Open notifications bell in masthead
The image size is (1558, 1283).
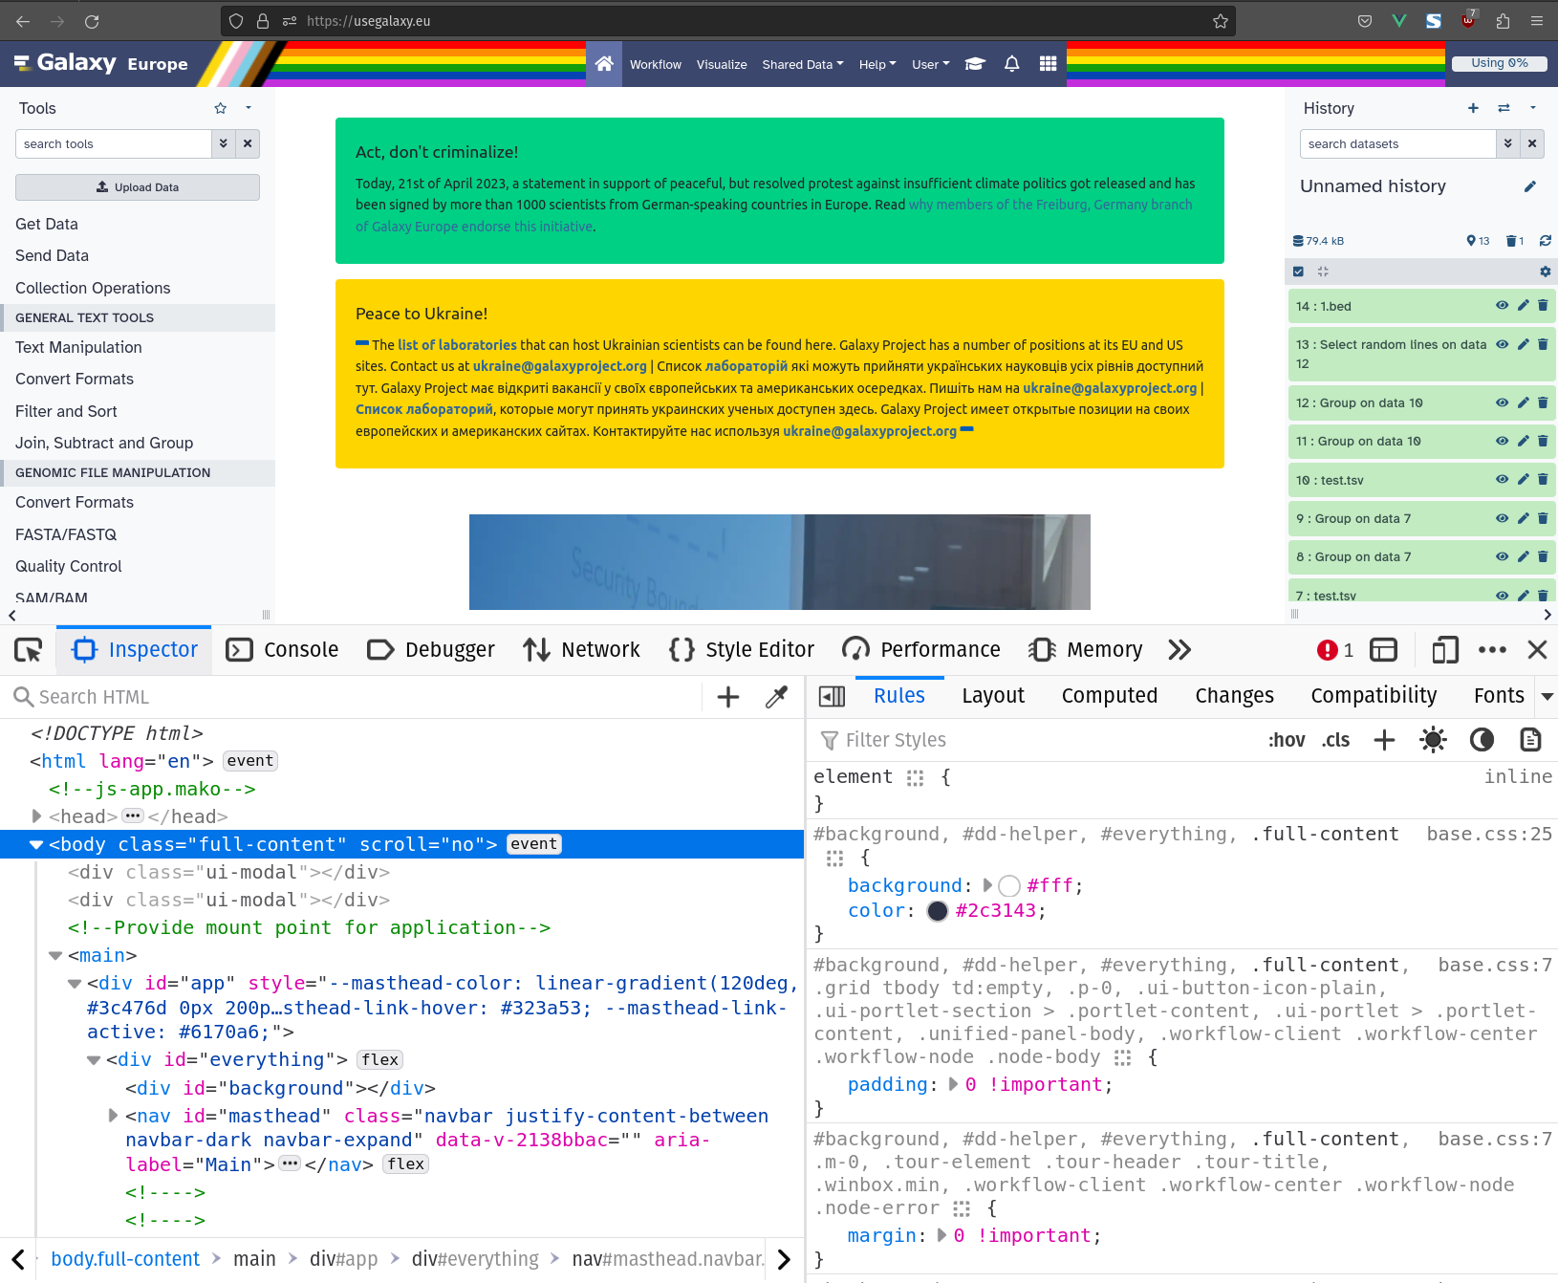click(x=1012, y=64)
